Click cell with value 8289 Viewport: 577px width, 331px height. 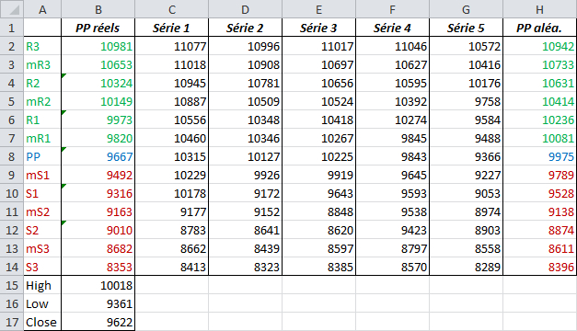[x=466, y=267]
